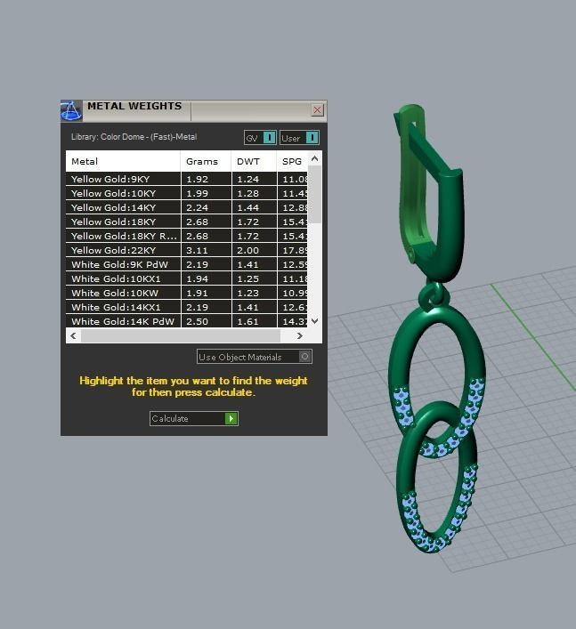Select the Yellow Gold:22KY row
Image resolution: width=576 pixels, height=629 pixels.
[x=187, y=250]
